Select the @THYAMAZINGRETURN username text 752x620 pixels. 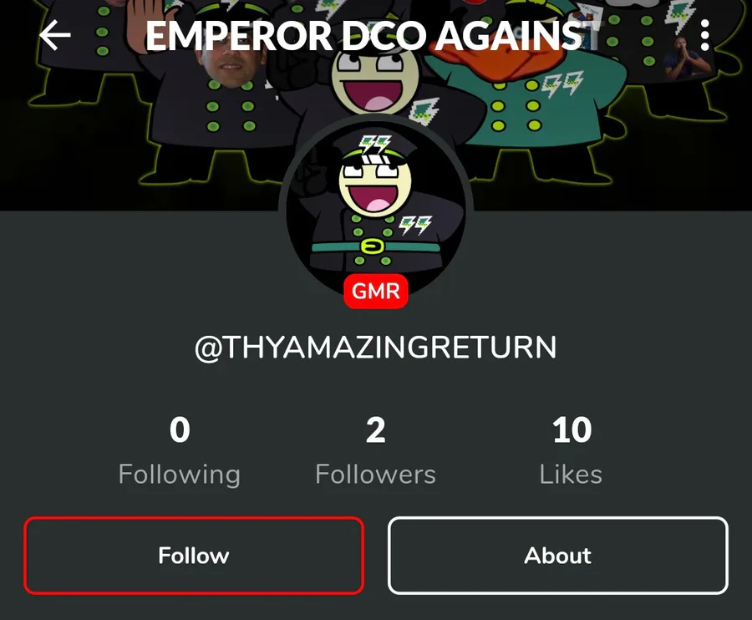(x=375, y=347)
